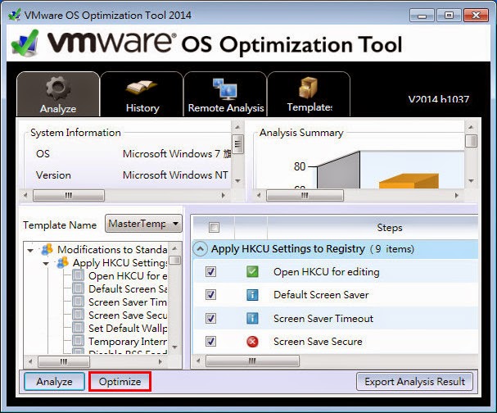Select Temporary Interr tree item
This screenshot has height=413, width=497.
128,342
